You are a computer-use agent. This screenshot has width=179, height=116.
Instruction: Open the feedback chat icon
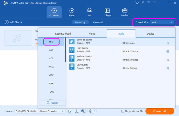[x=149, y=3]
